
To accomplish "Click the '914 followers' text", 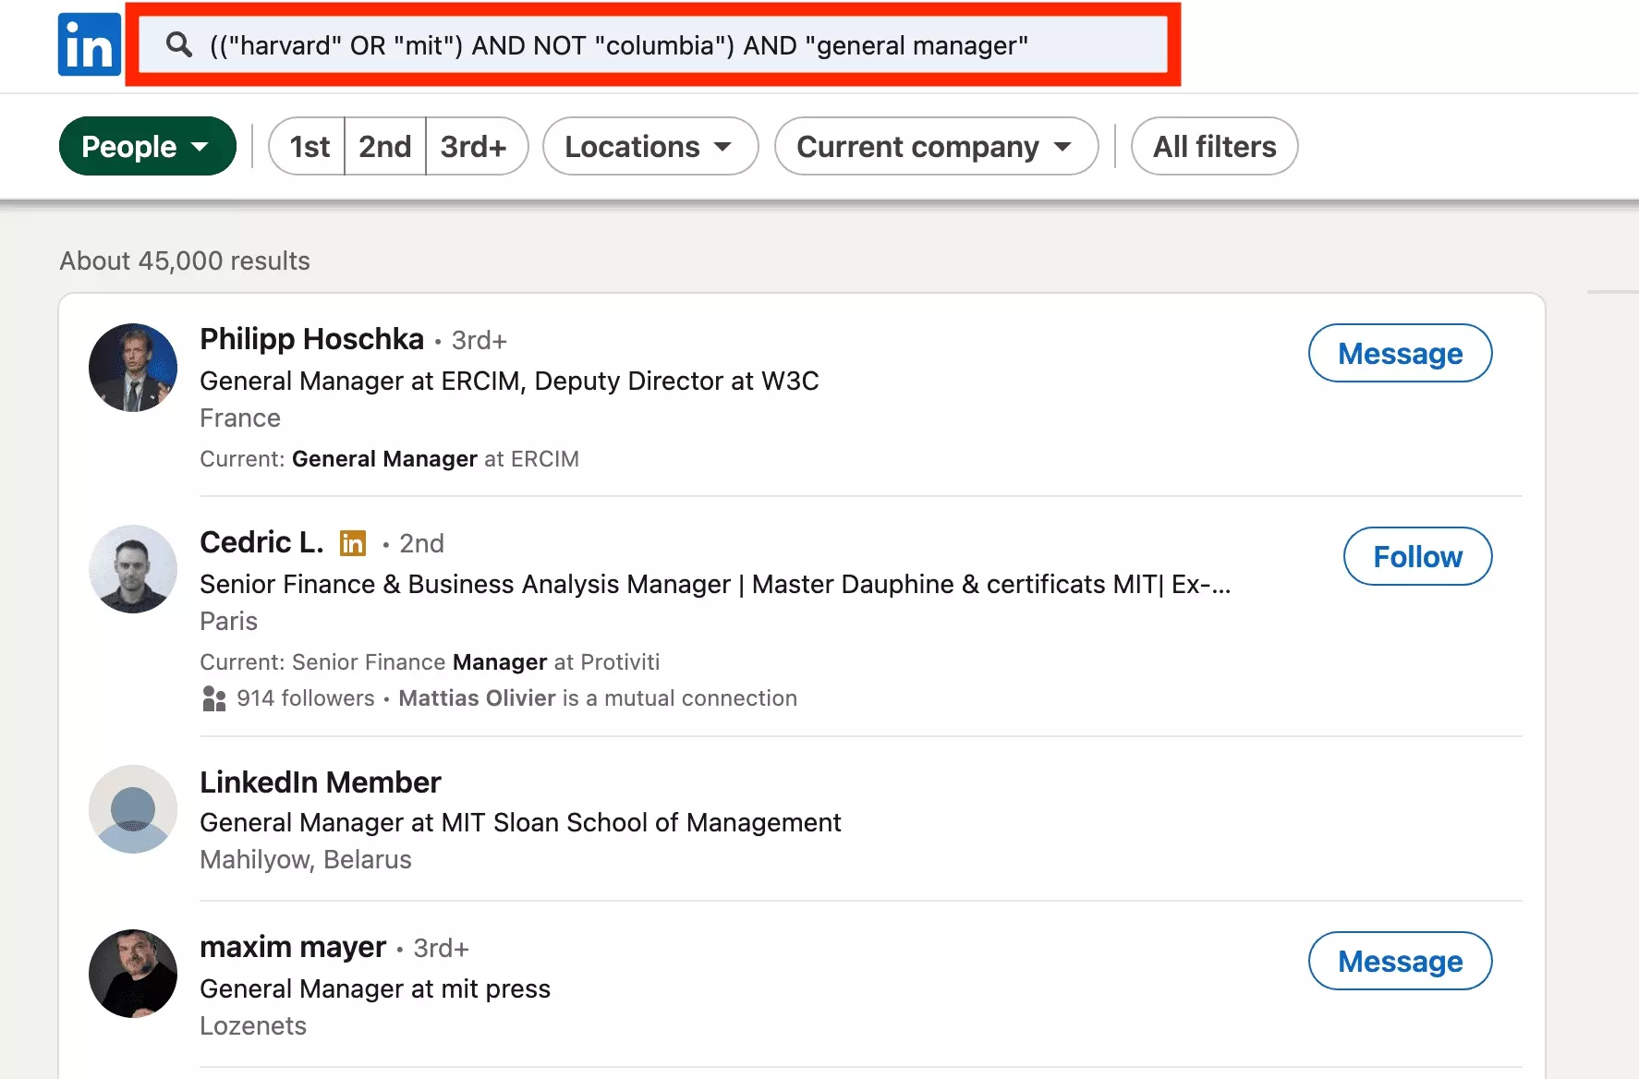I will [x=306, y=698].
